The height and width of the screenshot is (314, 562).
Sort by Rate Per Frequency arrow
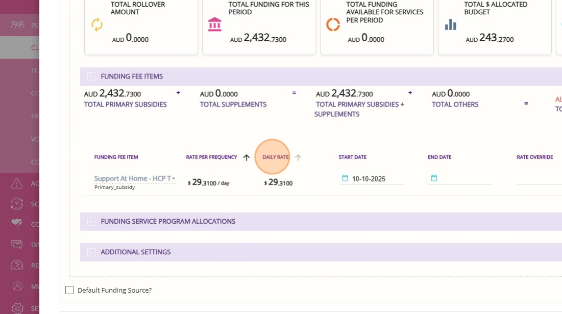[246, 158]
